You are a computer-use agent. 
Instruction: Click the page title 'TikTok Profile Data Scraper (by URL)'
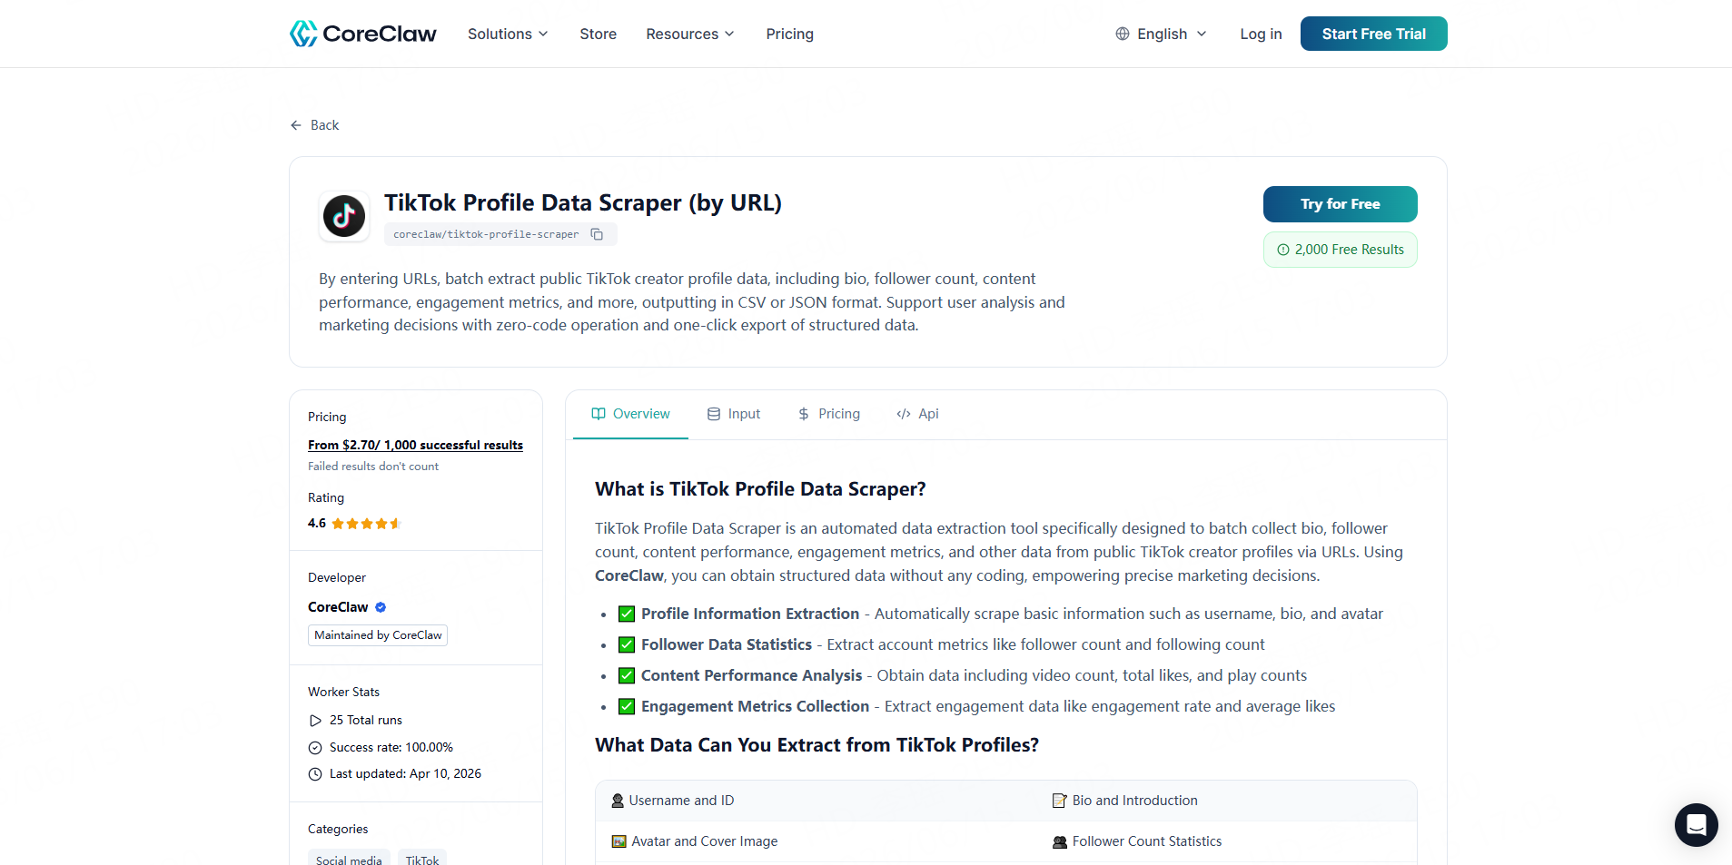click(x=583, y=202)
